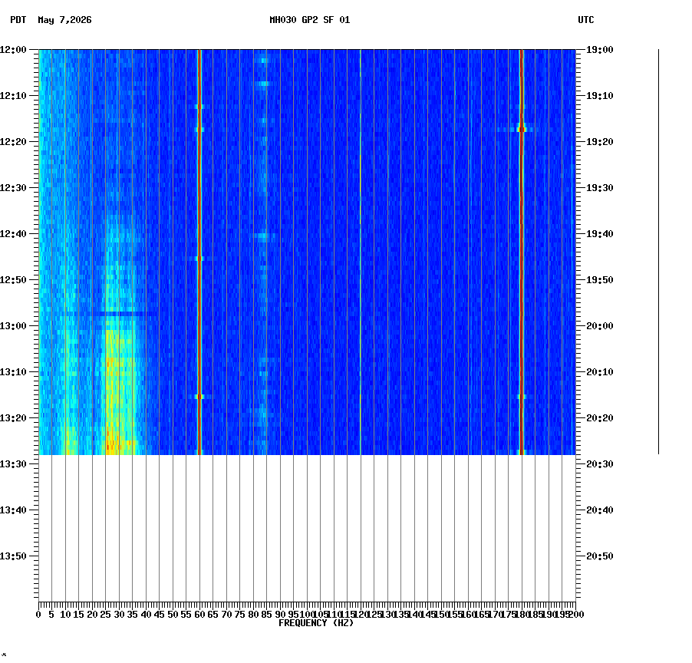This screenshot has height=663, width=692.
Task: Click the 80 Hz frequency tick label
Action: [x=253, y=615]
